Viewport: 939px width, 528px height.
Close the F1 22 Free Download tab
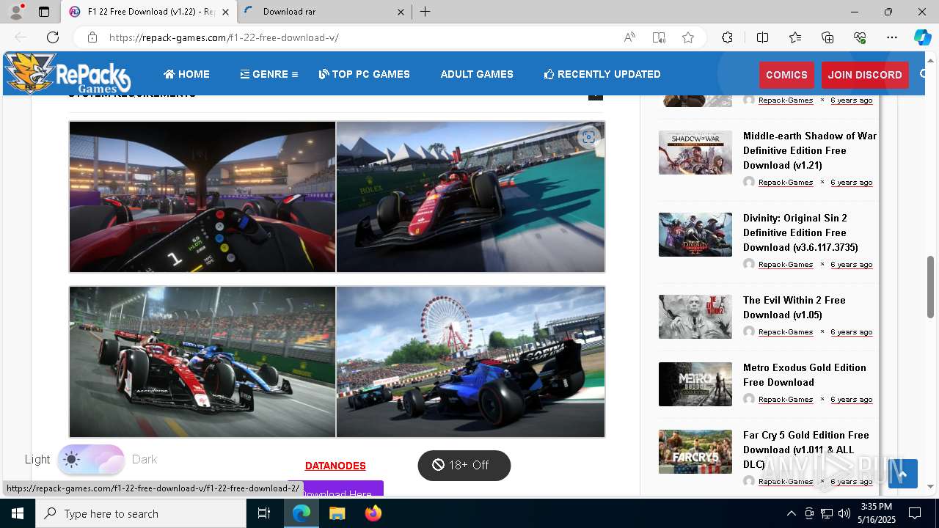pos(225,12)
